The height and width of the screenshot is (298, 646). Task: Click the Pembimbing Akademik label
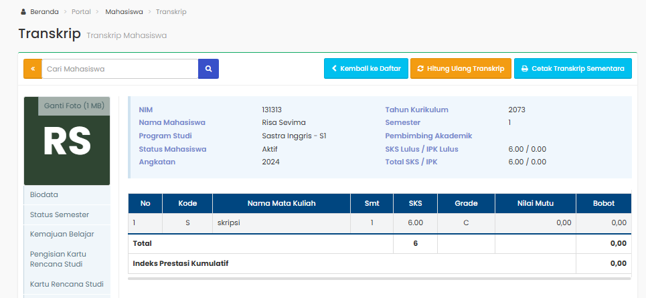click(x=428, y=136)
